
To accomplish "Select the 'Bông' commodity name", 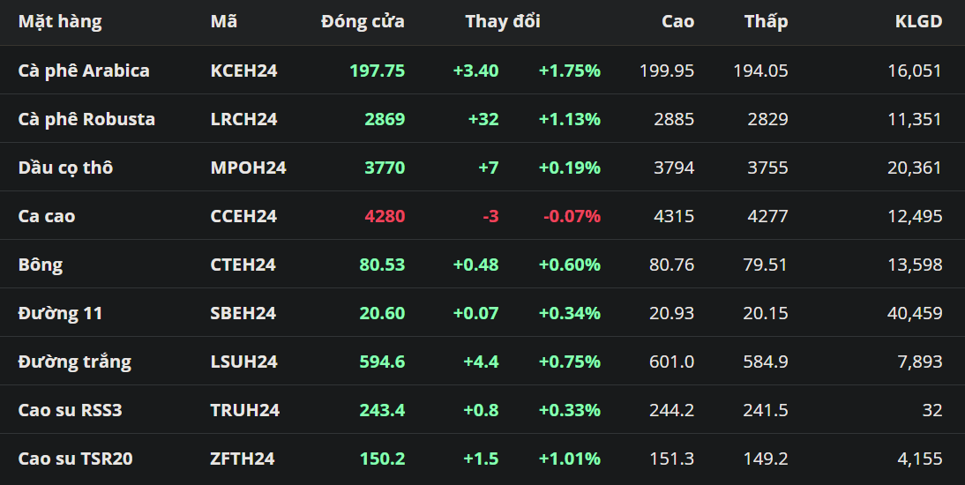I will pos(41,265).
